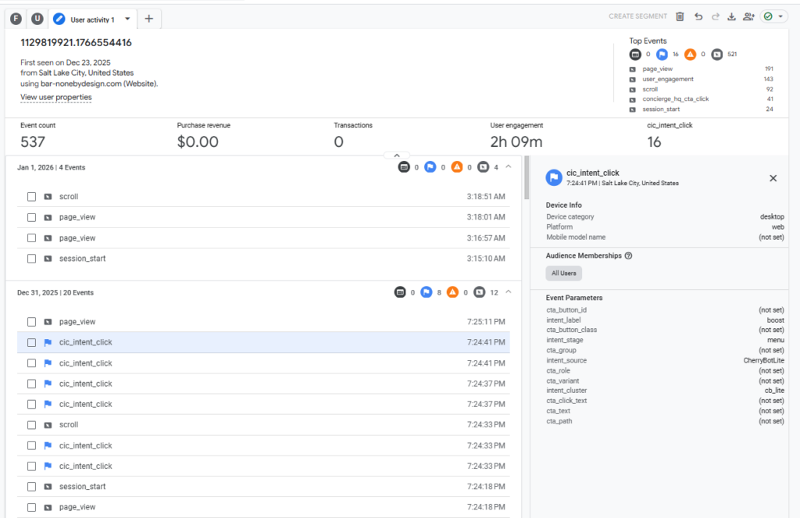Click the All Users audience chip
This screenshot has height=518, width=800.
click(x=563, y=273)
